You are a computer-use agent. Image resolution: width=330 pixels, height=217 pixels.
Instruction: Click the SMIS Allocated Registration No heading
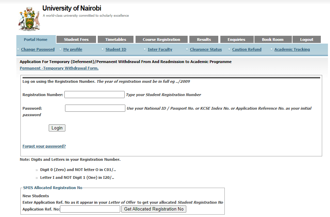tap(52, 188)
